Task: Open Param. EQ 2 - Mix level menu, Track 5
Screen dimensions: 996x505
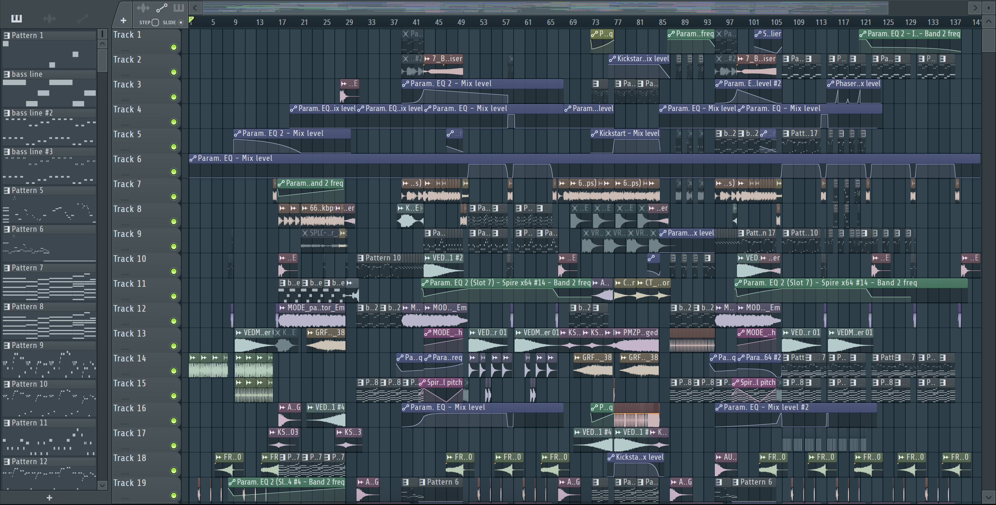Action: click(237, 134)
